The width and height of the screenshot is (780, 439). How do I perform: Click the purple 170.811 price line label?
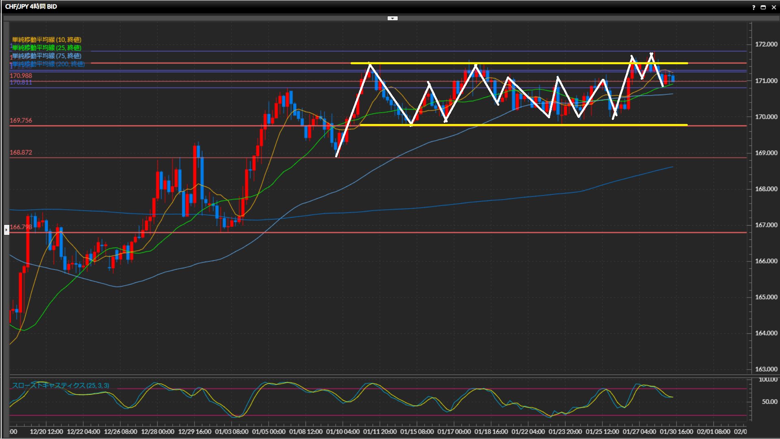click(21, 82)
